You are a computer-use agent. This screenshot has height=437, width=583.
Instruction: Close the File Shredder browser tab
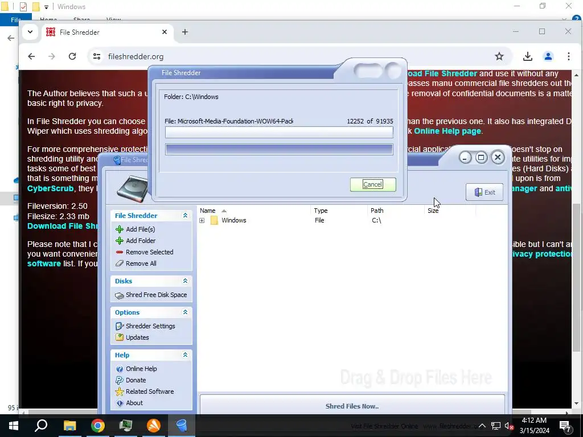point(165,32)
